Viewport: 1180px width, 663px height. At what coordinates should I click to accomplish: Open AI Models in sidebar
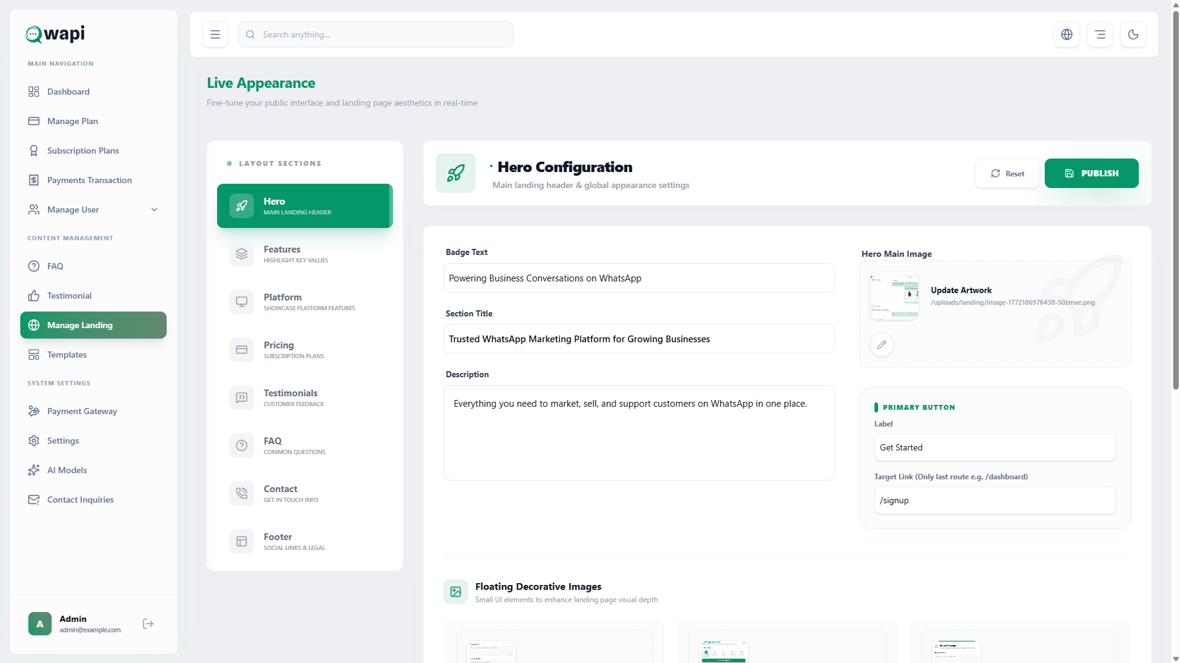coord(67,470)
